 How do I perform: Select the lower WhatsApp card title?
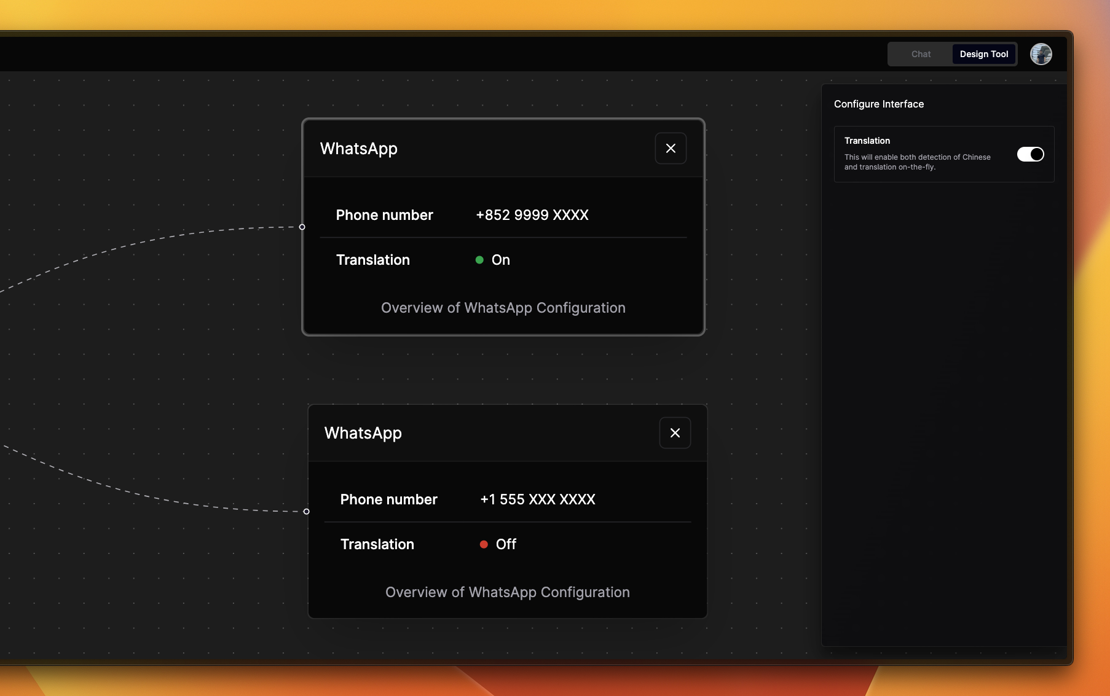coord(363,433)
